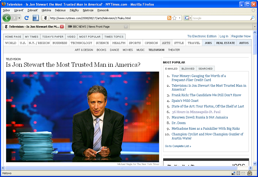Viewport: 258px width, 177px height.
Task: Reload the page with the blue refresh icon
Action: (27, 18)
